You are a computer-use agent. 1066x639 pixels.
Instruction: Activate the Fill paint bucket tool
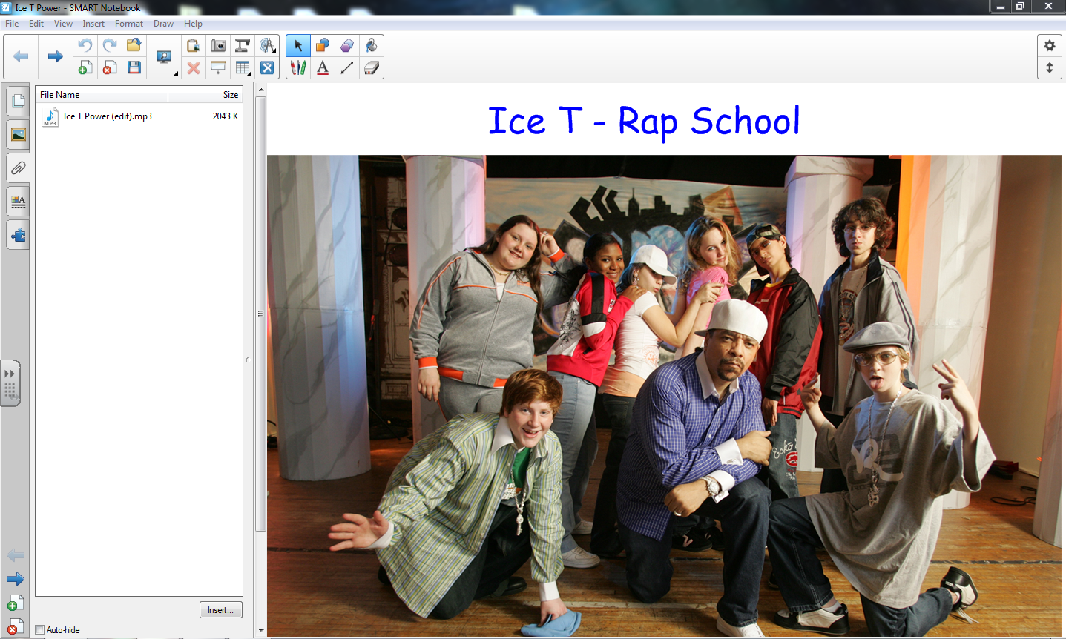(371, 45)
